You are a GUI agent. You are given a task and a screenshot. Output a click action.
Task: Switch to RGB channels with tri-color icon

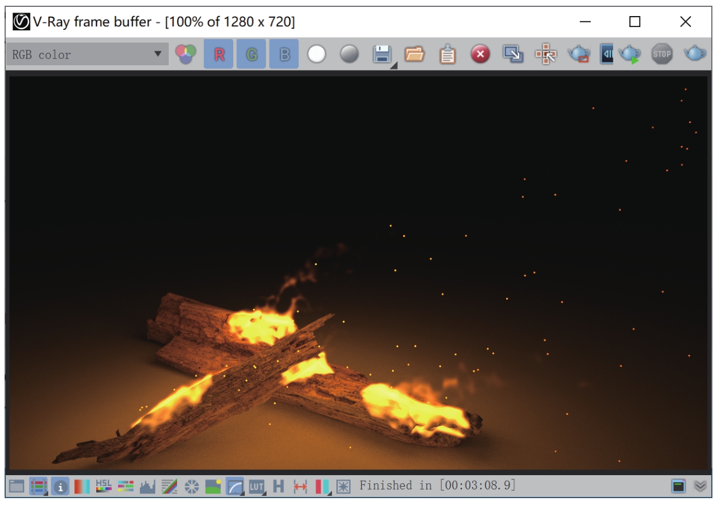tap(186, 55)
